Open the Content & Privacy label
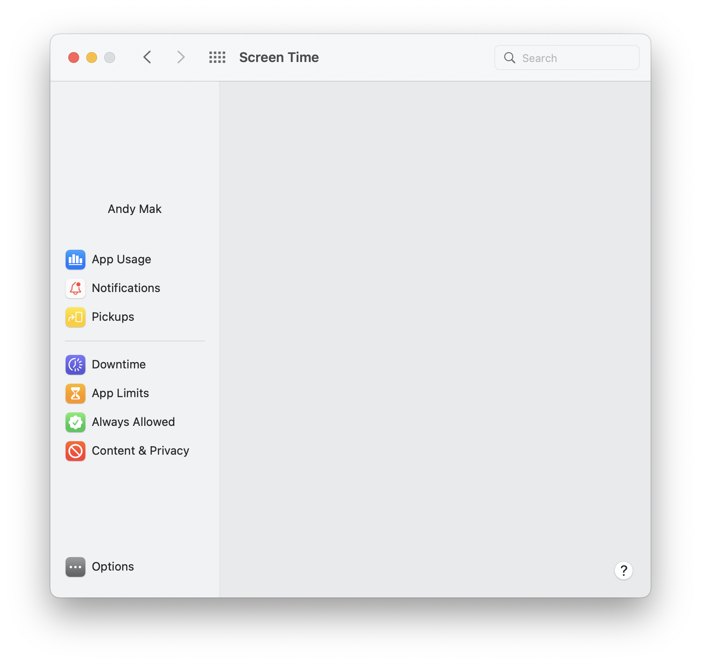 point(141,451)
